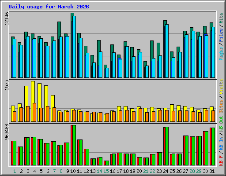Select day 9 on the date axis

(x=68, y=171)
